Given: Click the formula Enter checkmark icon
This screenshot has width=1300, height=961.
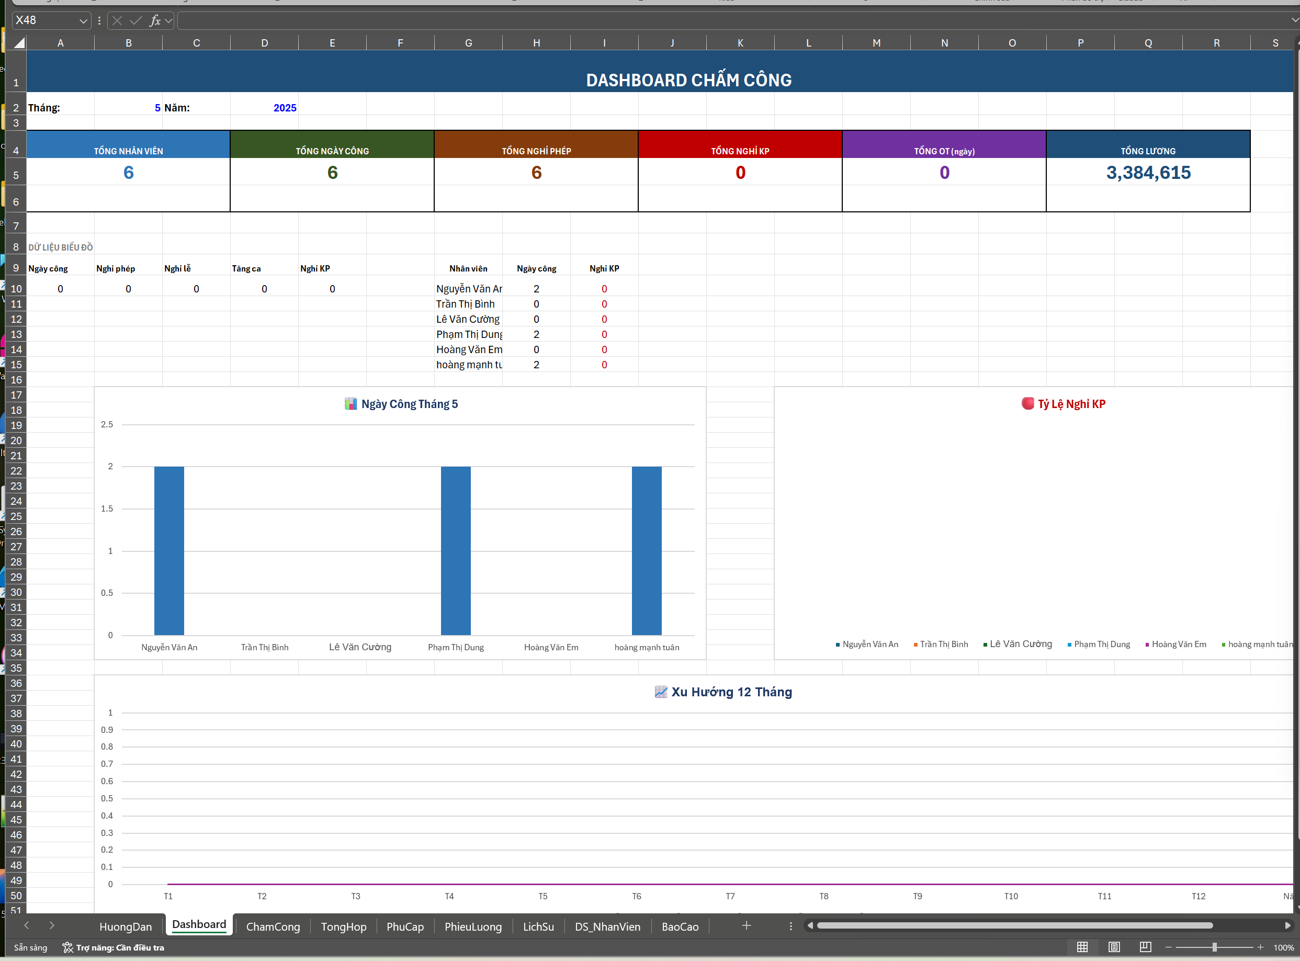Looking at the screenshot, I should coord(135,21).
